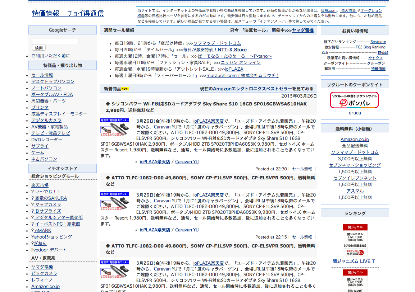Open 楽天市場 in the 総合ショッピングモール list
This screenshot has height=292, width=415.
pos(40,185)
